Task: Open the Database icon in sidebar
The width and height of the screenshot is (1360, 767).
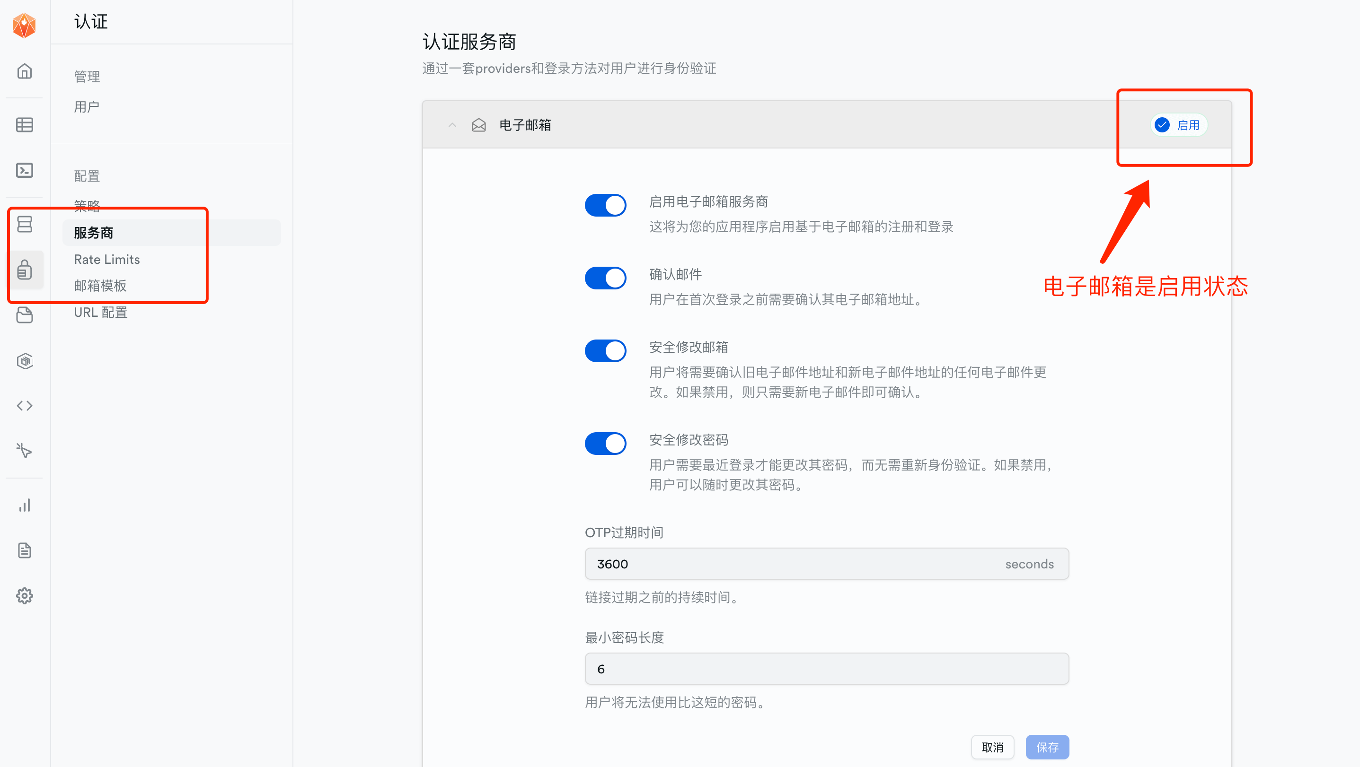Action: coord(24,224)
